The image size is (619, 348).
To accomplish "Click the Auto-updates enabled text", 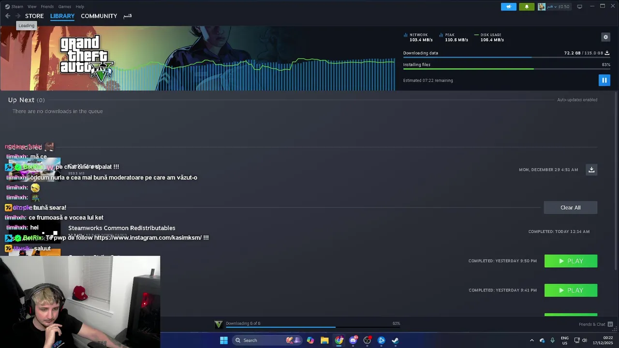I will click(577, 100).
